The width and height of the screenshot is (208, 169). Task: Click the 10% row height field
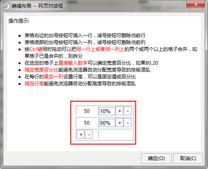point(107,111)
